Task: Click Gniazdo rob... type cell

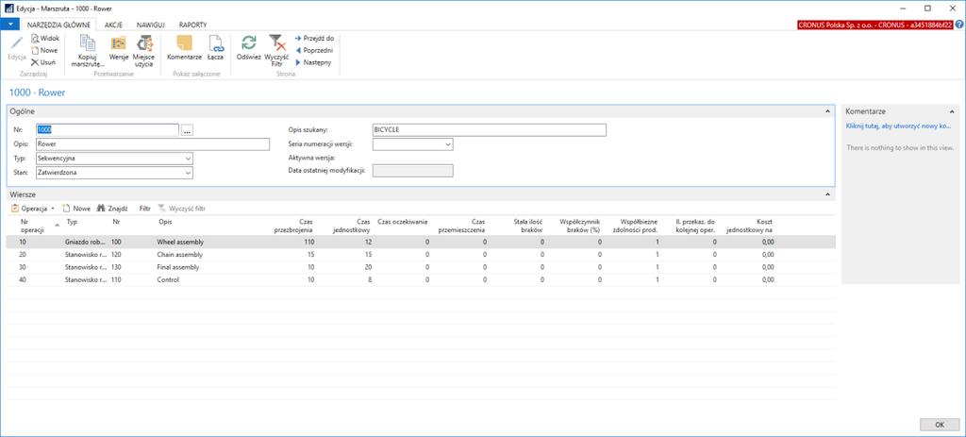Action: tap(86, 242)
